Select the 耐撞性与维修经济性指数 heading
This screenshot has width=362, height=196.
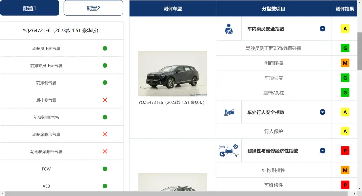click(x=273, y=151)
